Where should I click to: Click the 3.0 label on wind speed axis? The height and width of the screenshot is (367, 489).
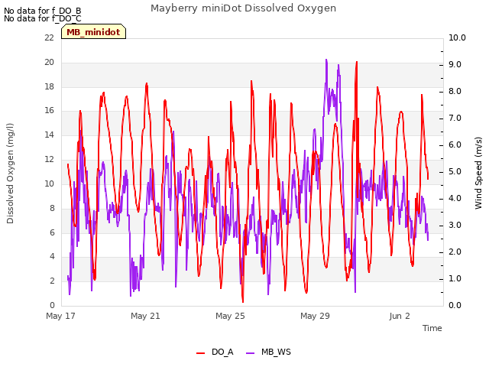tap(455, 225)
